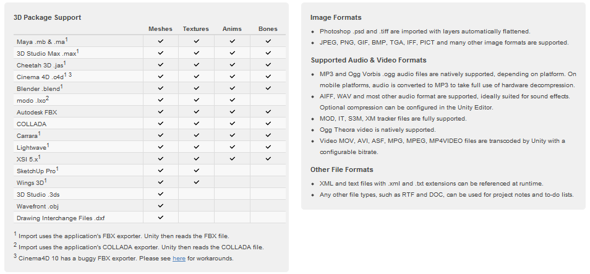Viewport: 590px width, 274px height.
Task: Click the Anims checkmark for Cheetah 3D .jas
Action: 232,65
